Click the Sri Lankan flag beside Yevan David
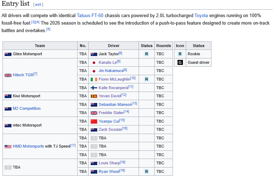The width and height of the screenshot is (274, 180). pyautogui.click(x=94, y=96)
